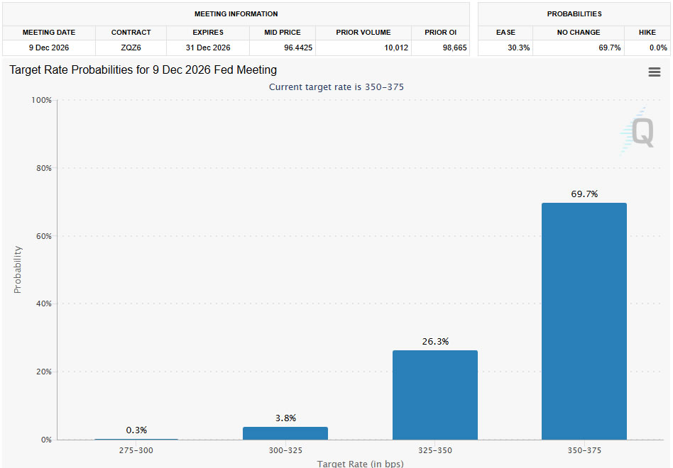
Task: Click the 69.7% data label above bar
Action: click(x=584, y=194)
